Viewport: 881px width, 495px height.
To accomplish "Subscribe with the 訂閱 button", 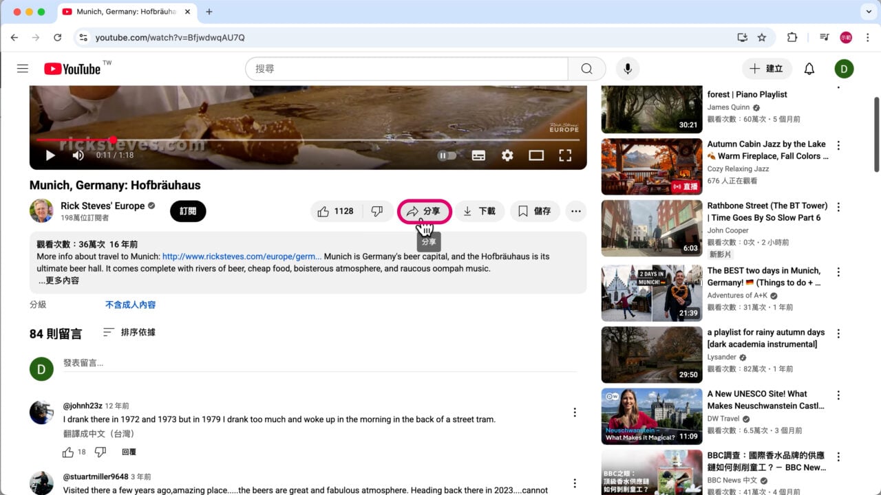I will (x=187, y=211).
